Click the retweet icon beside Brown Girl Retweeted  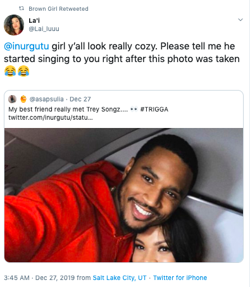(x=22, y=8)
